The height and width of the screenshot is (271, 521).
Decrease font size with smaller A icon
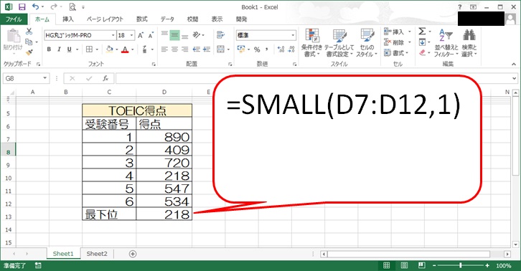click(151, 35)
